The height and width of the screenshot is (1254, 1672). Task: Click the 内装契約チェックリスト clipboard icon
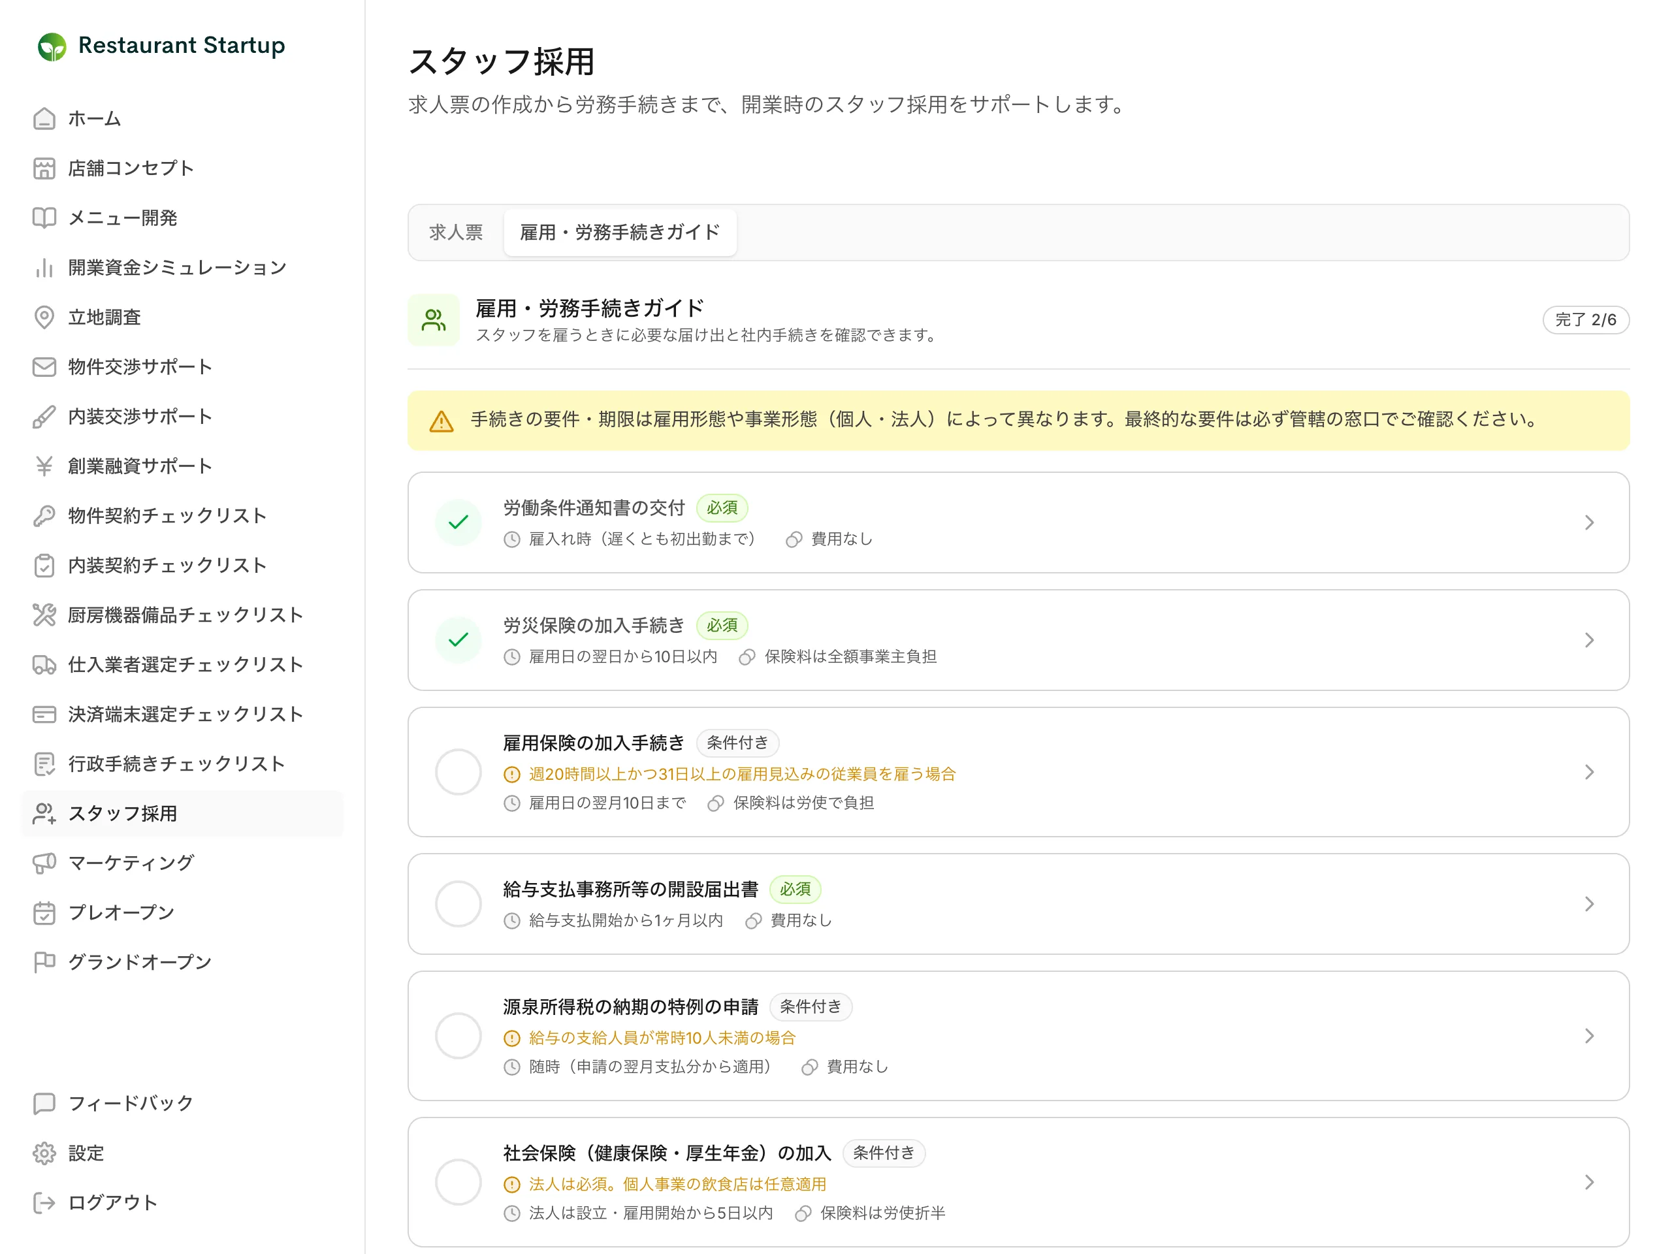coord(44,566)
